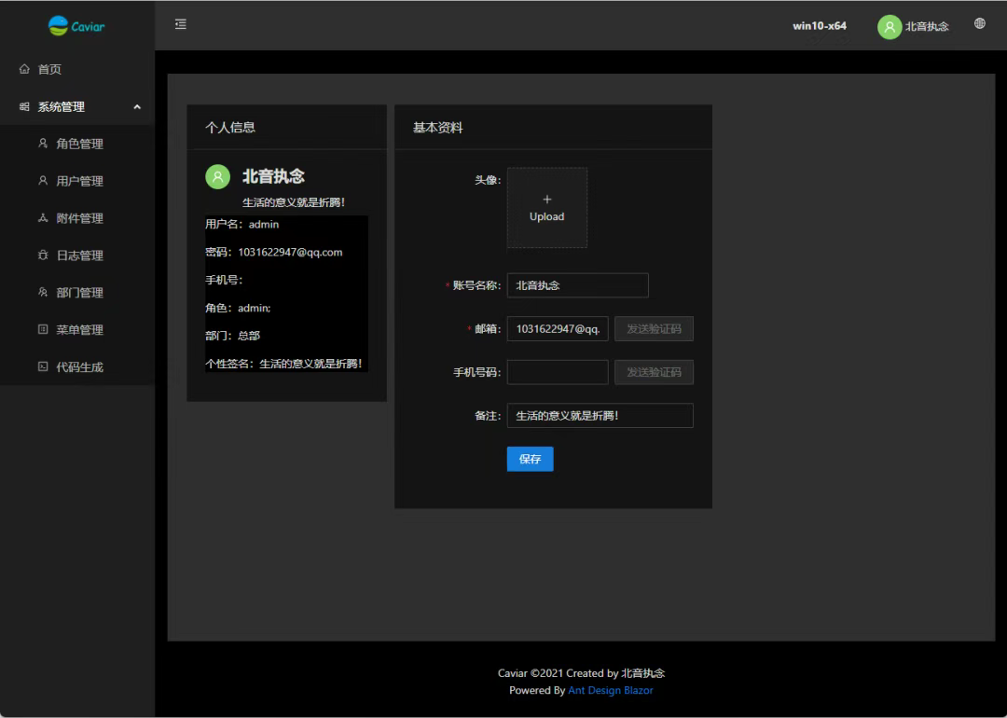Open 菜单管理 menu item
Screen dimensions: 1007x718
pos(77,330)
